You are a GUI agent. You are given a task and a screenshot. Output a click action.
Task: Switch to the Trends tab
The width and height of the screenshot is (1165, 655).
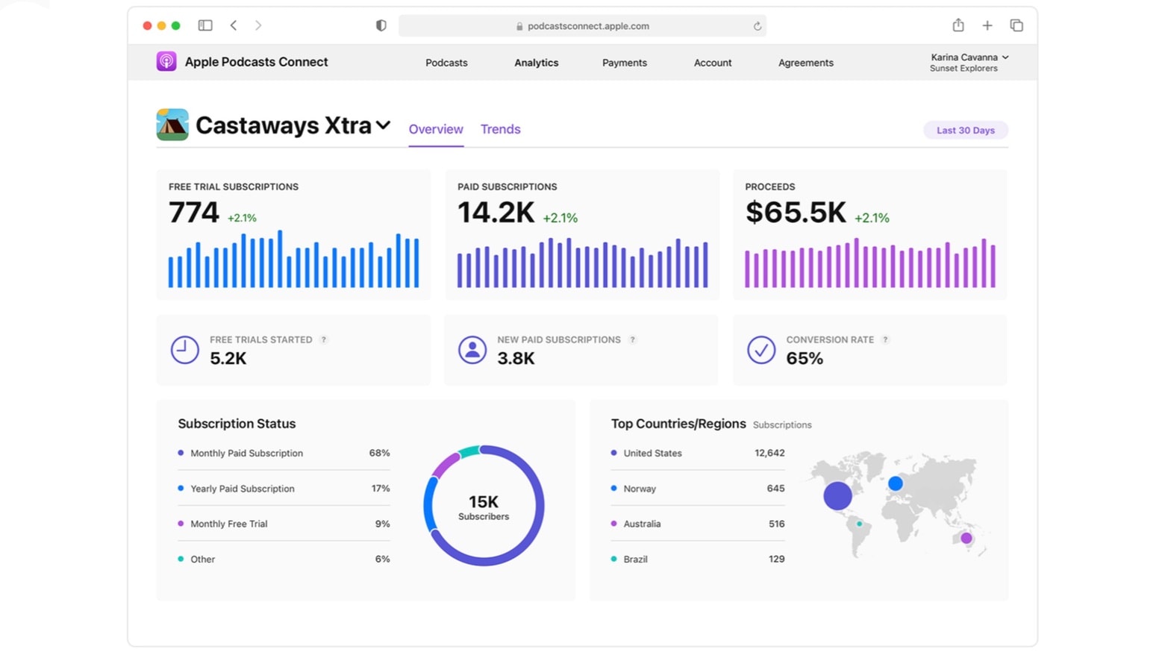(500, 129)
